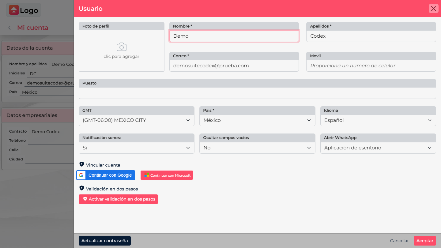
Task: Focus the Nombre field containing Demo
Action: tap(234, 36)
